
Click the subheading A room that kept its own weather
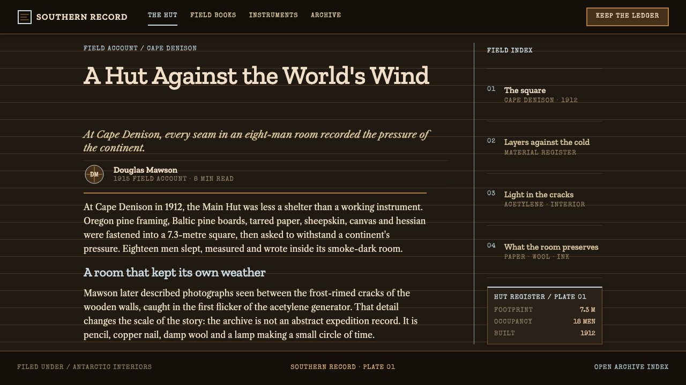point(175,273)
